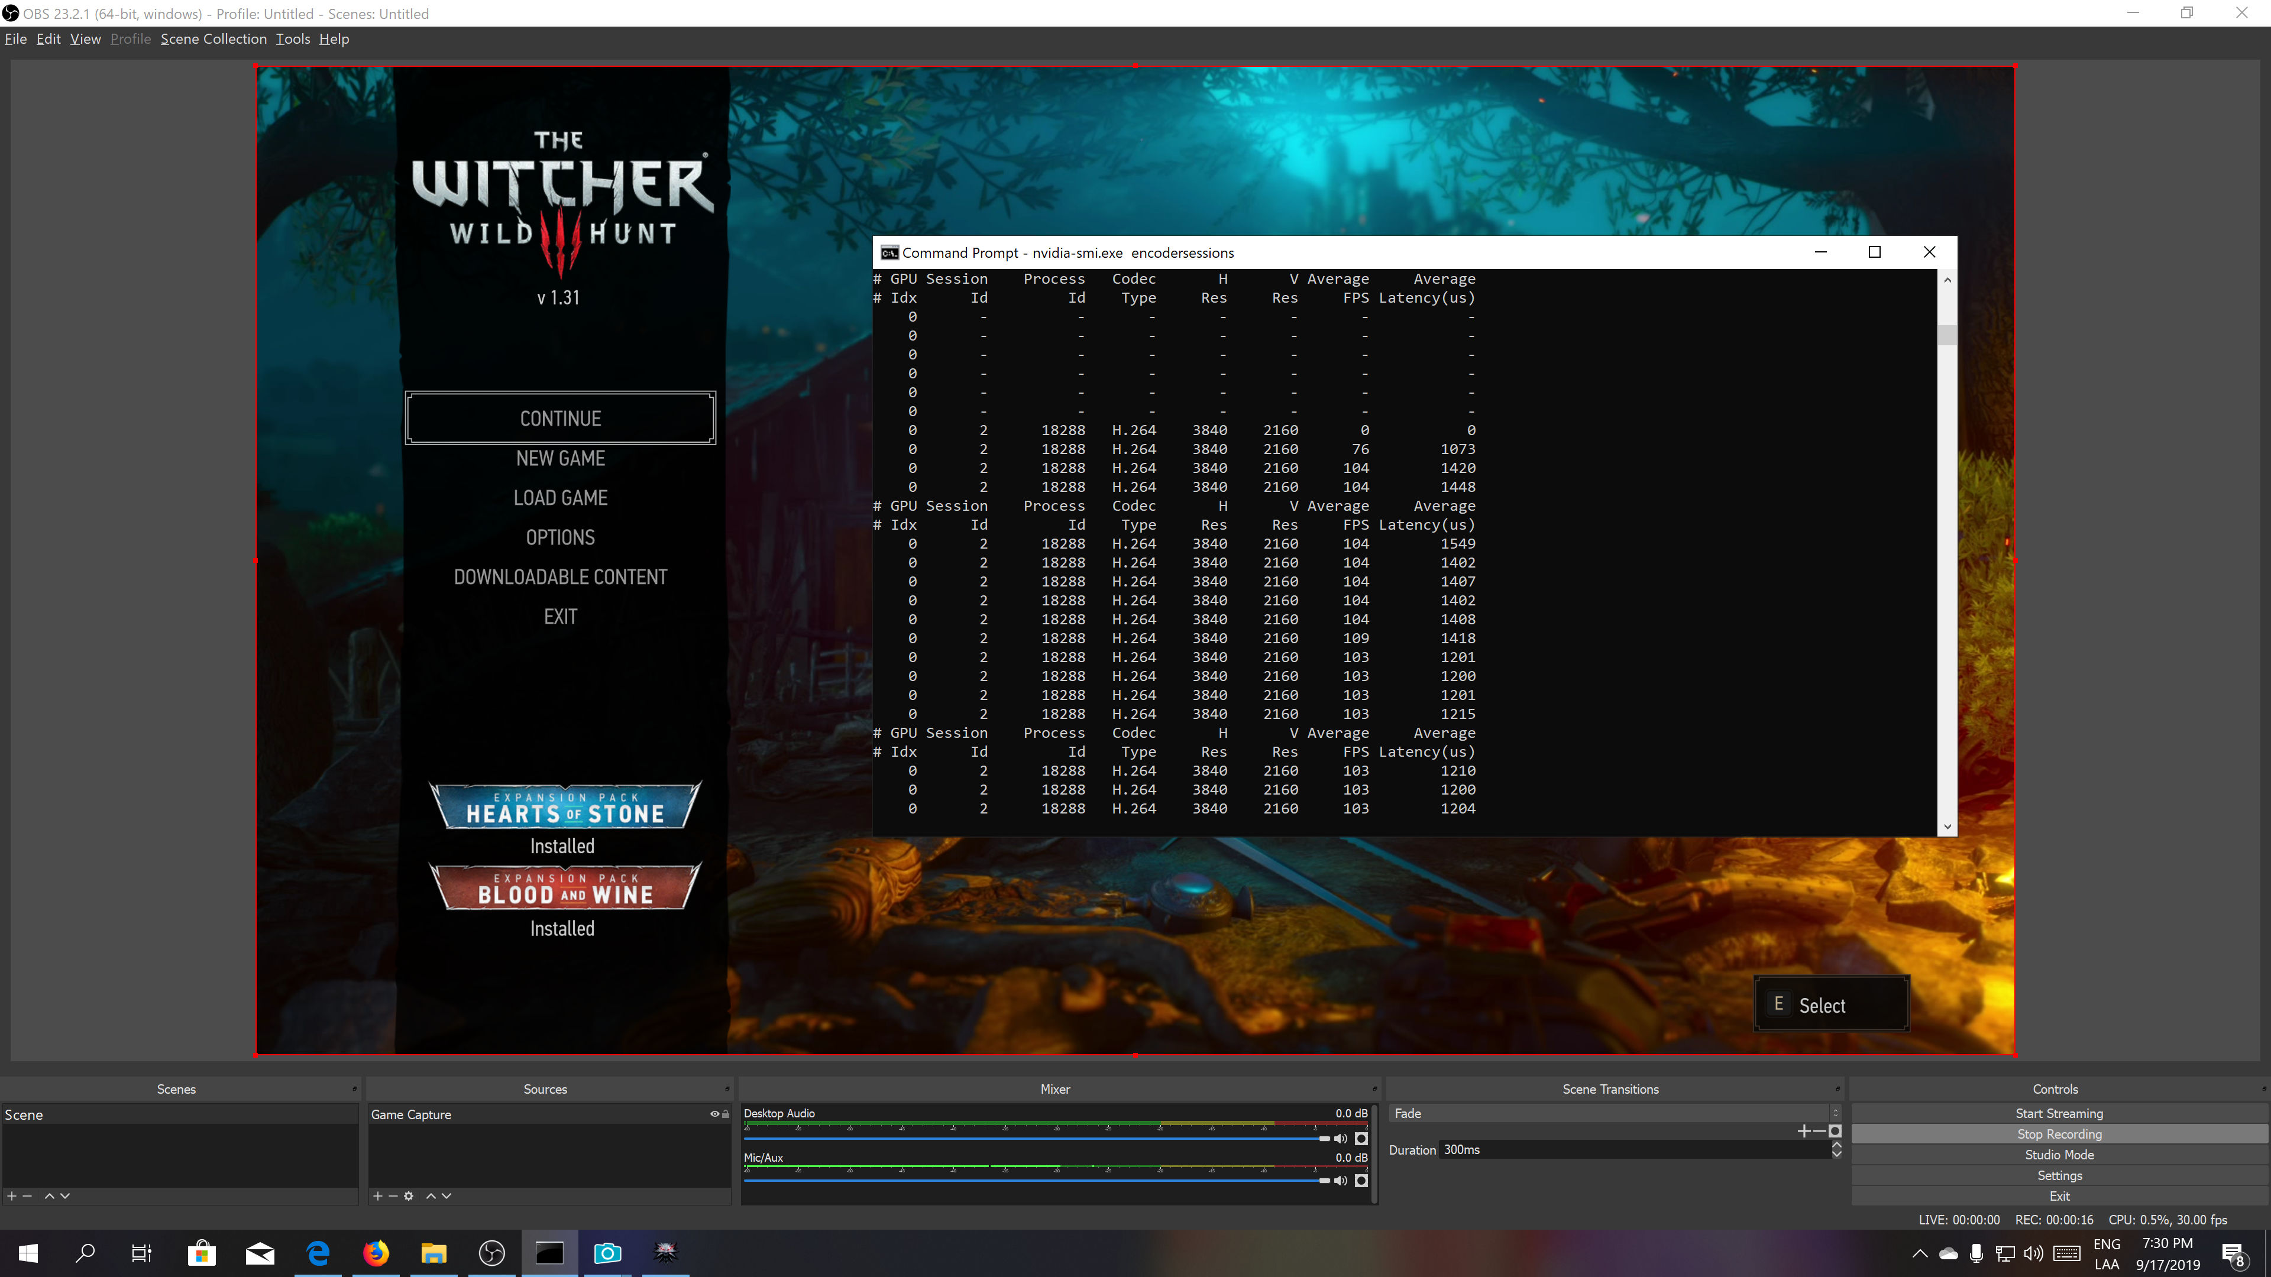Mute the Desktop Audio channel
The width and height of the screenshot is (2271, 1277).
[1341, 1139]
